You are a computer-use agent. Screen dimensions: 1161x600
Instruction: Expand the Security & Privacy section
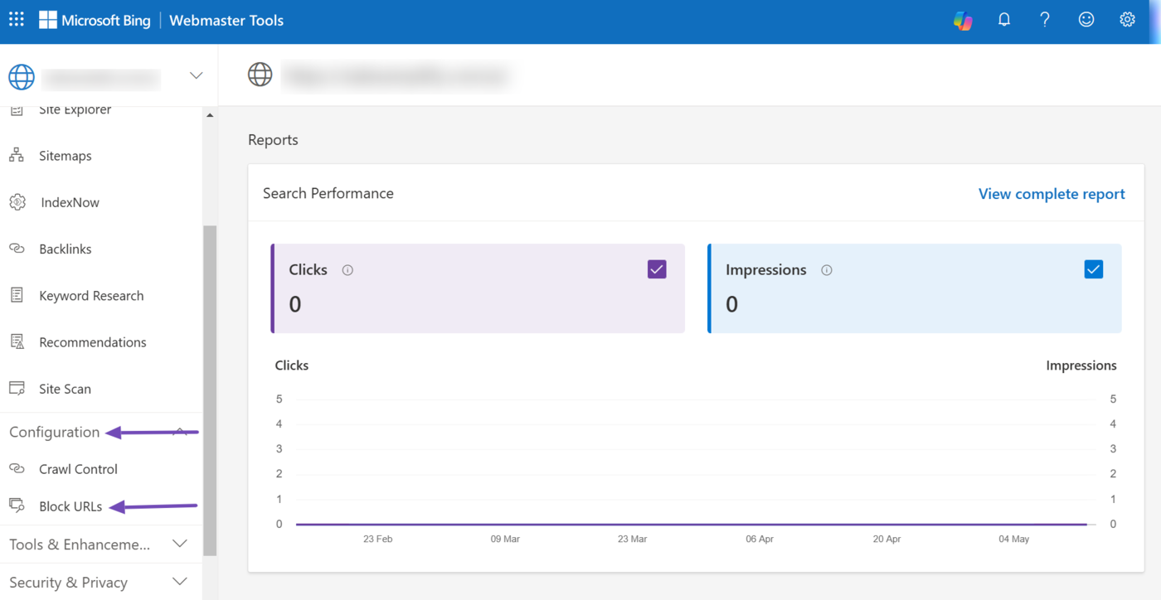coord(180,583)
